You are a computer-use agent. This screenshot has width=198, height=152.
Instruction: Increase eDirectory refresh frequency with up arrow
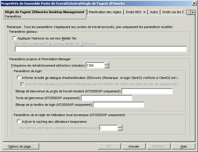107,64
